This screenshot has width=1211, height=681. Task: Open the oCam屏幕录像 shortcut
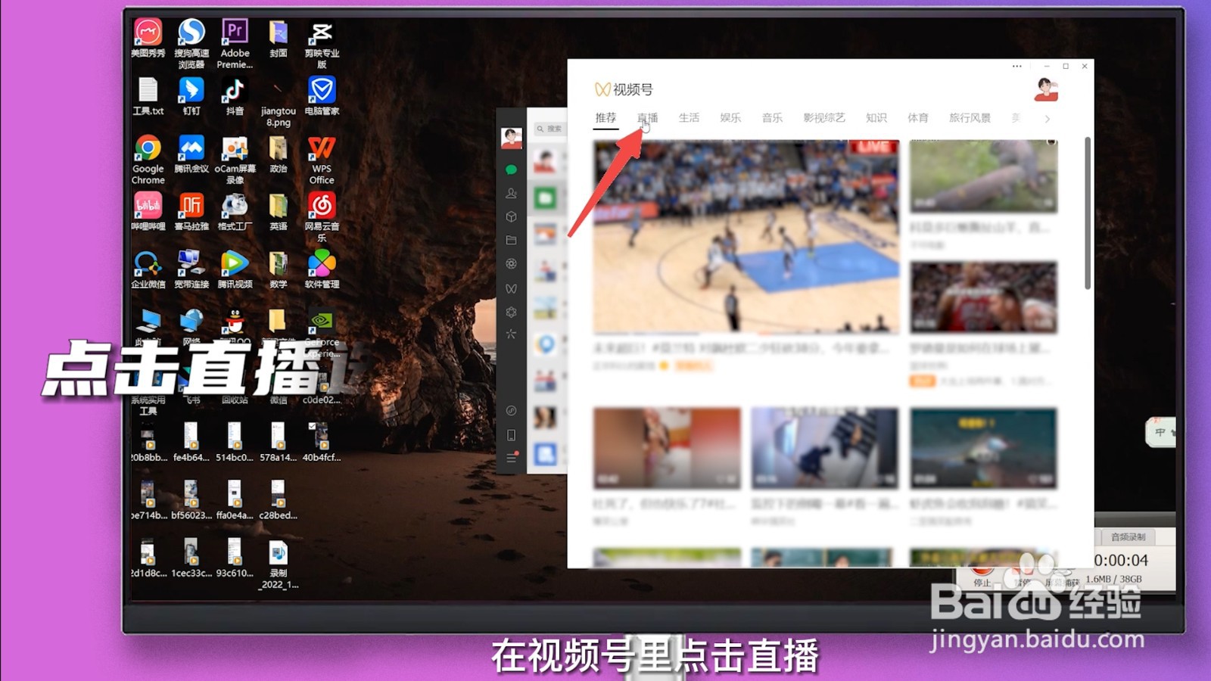[x=235, y=160]
